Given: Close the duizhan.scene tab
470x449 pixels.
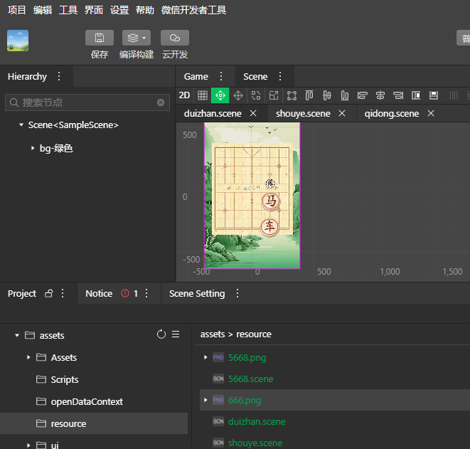Looking at the screenshot, I should point(253,113).
